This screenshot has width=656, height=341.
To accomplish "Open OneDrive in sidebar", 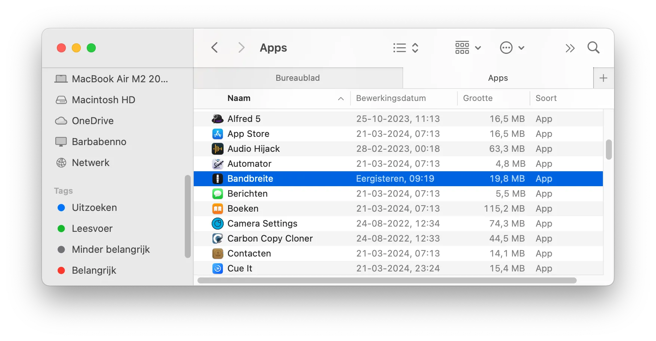I will (x=85, y=121).
